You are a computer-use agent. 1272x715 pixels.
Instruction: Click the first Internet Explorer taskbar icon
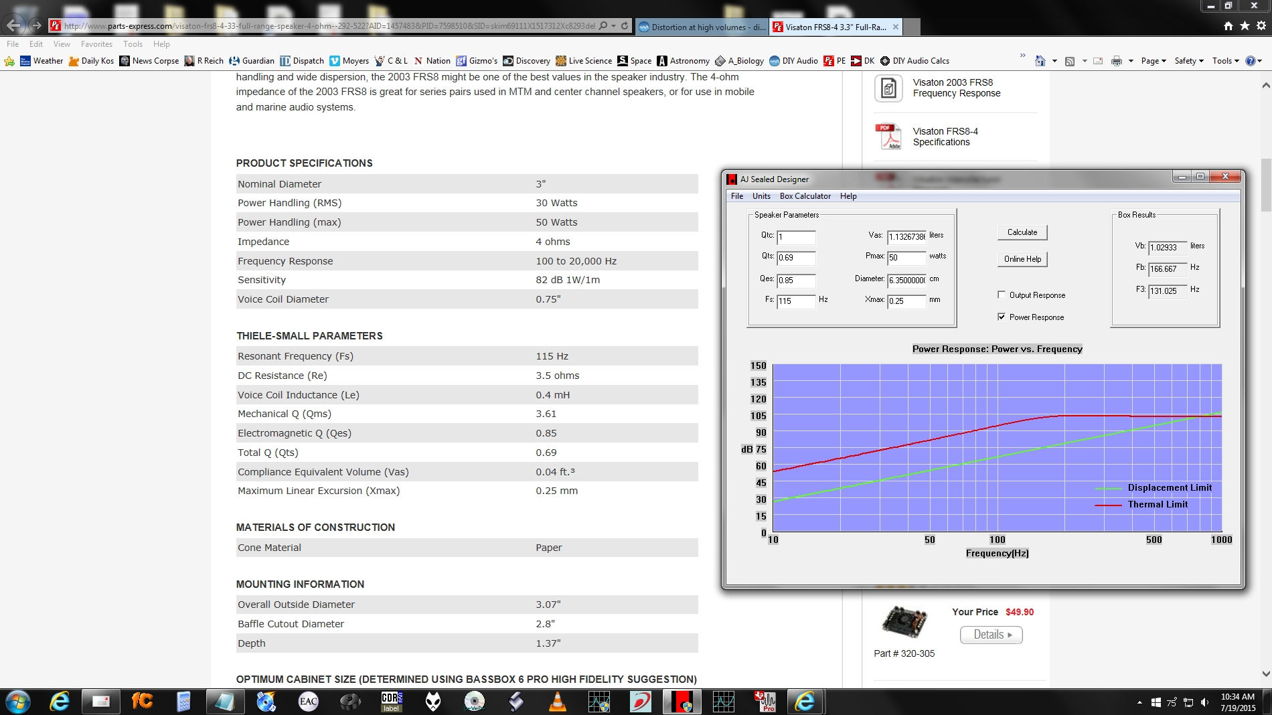60,702
